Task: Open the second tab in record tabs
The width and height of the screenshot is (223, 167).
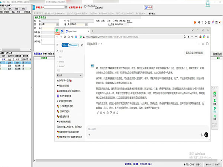Action: click(49, 13)
